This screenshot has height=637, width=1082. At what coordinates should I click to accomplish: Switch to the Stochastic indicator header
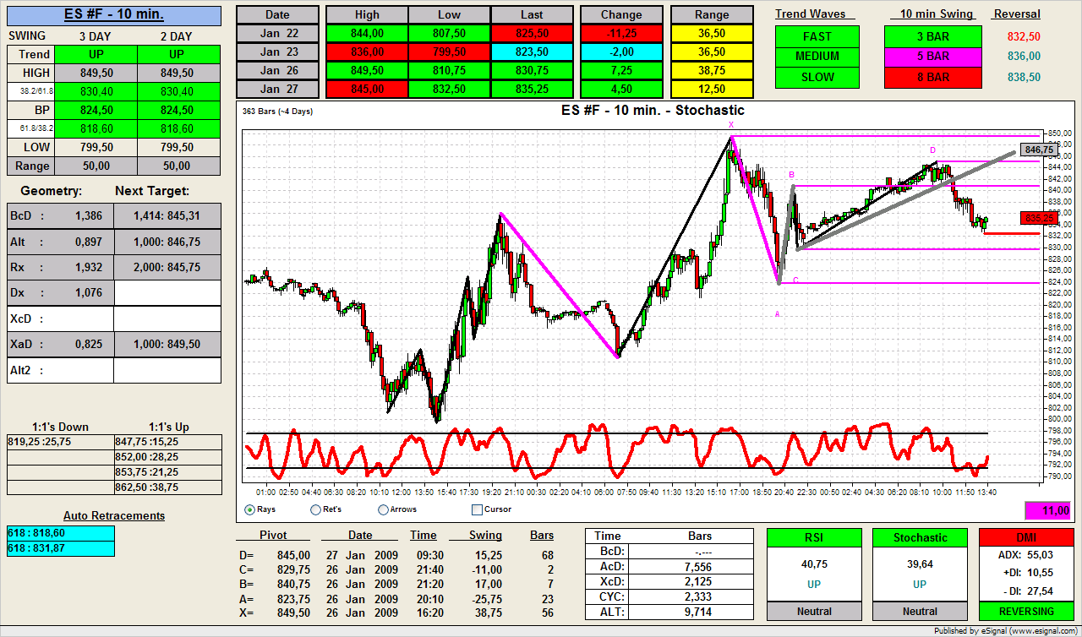pos(920,537)
